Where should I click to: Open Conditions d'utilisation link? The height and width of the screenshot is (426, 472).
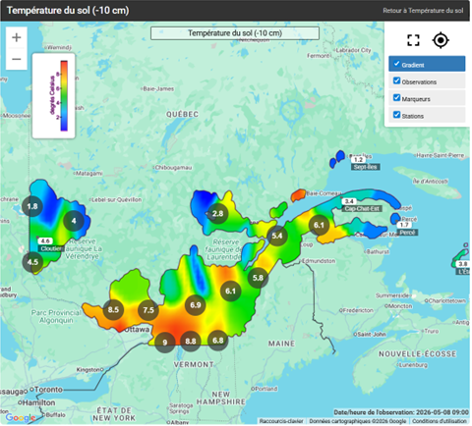tap(440, 421)
